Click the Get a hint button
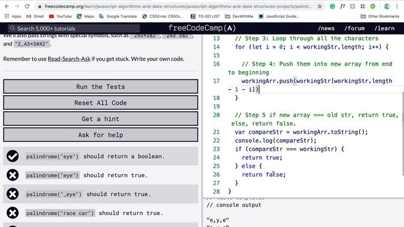The image size is (404, 227). coord(100,119)
